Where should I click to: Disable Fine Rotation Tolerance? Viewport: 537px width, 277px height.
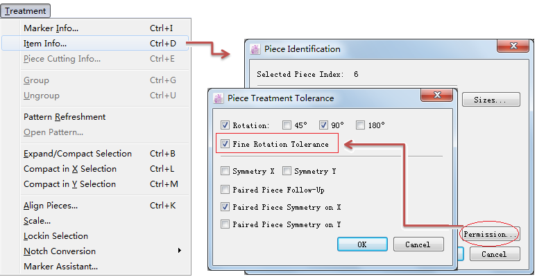pos(225,144)
